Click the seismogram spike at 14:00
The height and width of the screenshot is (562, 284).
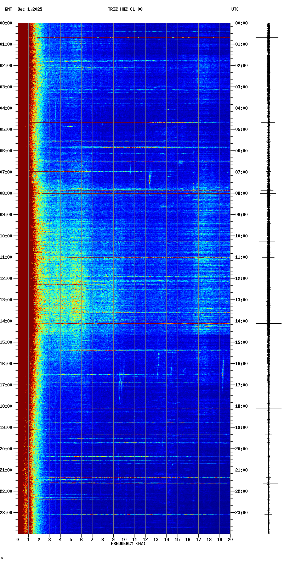(x=268, y=324)
